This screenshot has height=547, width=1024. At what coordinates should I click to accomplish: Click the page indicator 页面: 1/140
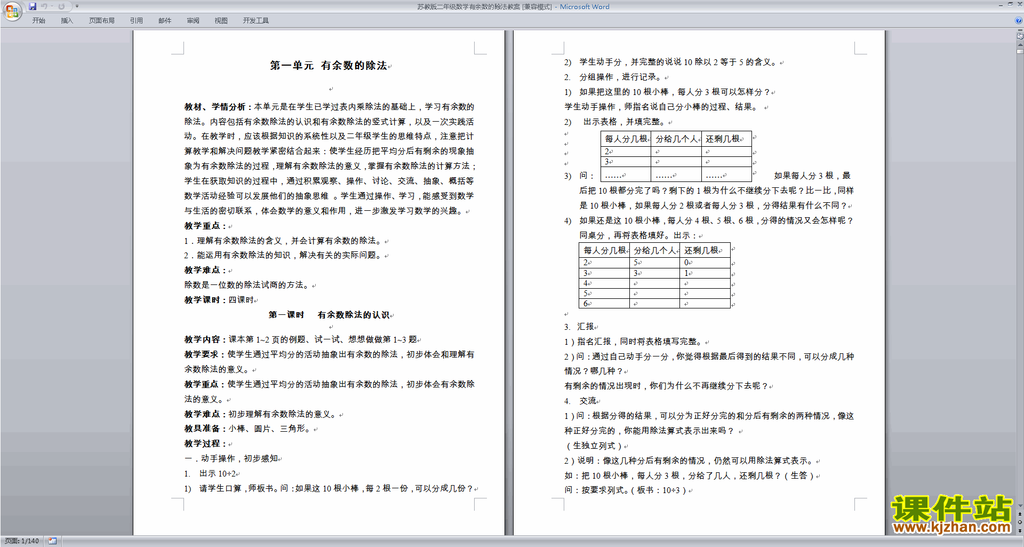[x=22, y=541]
